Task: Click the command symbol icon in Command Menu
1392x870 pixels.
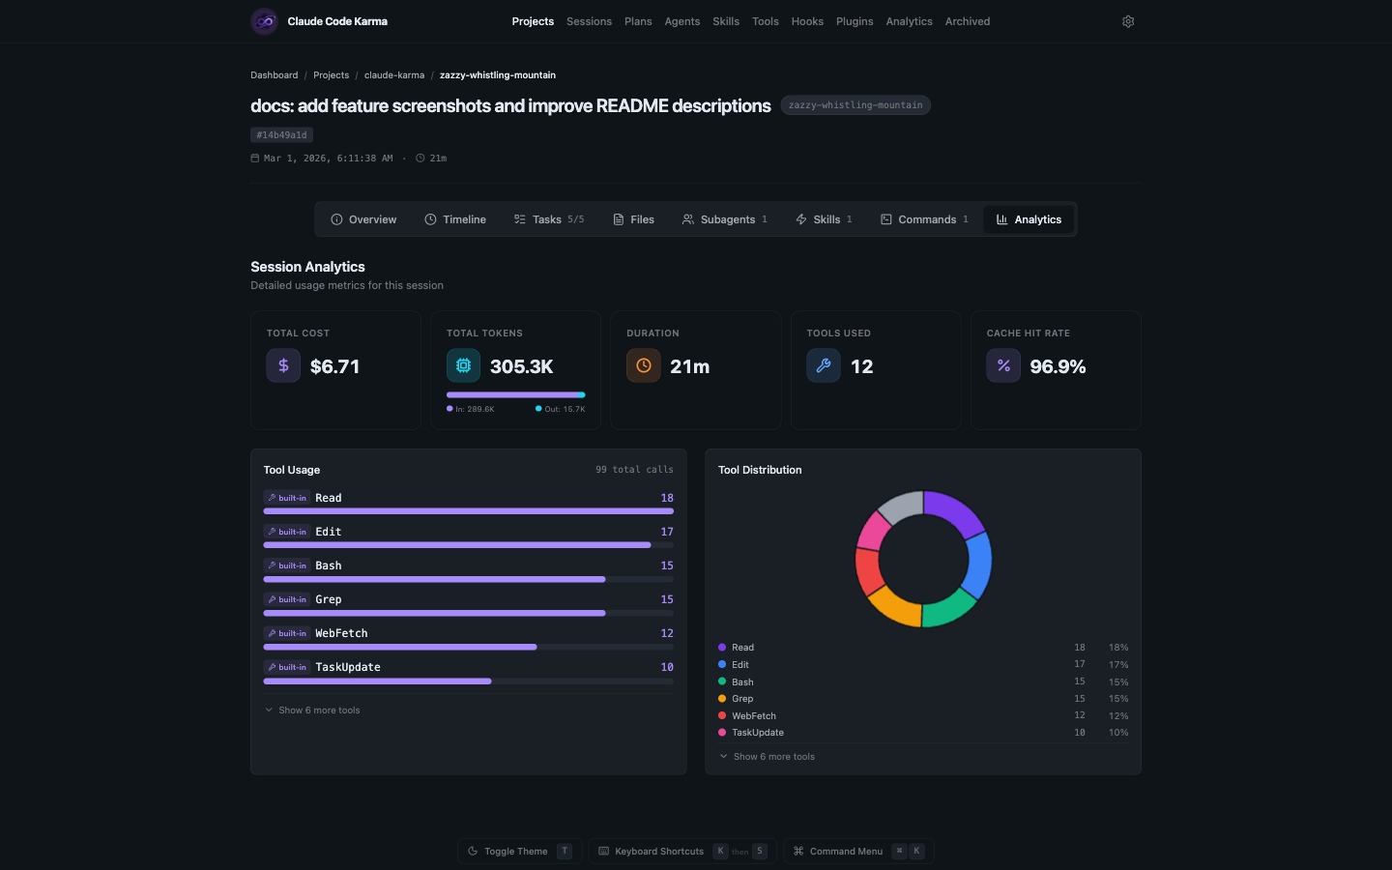Action: tap(798, 851)
